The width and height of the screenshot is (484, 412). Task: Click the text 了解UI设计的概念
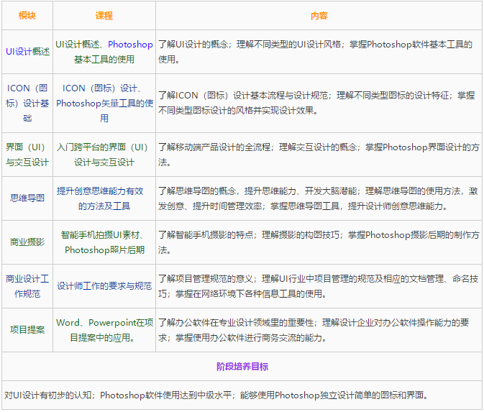(193, 44)
